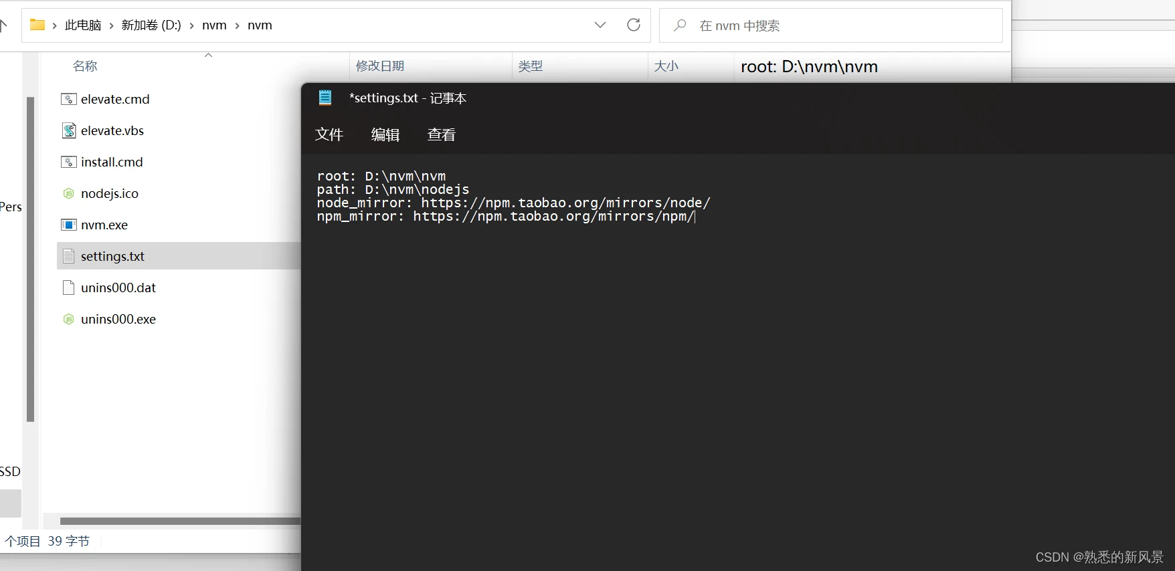Select the unins000.dat file icon
Screen dimensions: 1175x571
(x=68, y=288)
